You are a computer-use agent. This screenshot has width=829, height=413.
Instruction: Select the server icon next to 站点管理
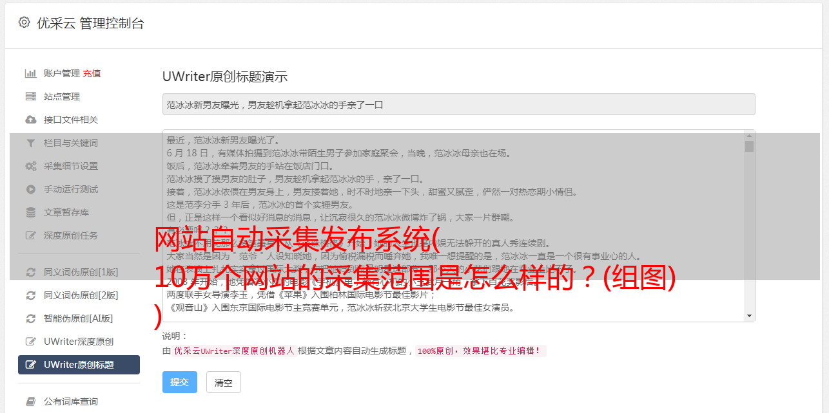pos(30,96)
